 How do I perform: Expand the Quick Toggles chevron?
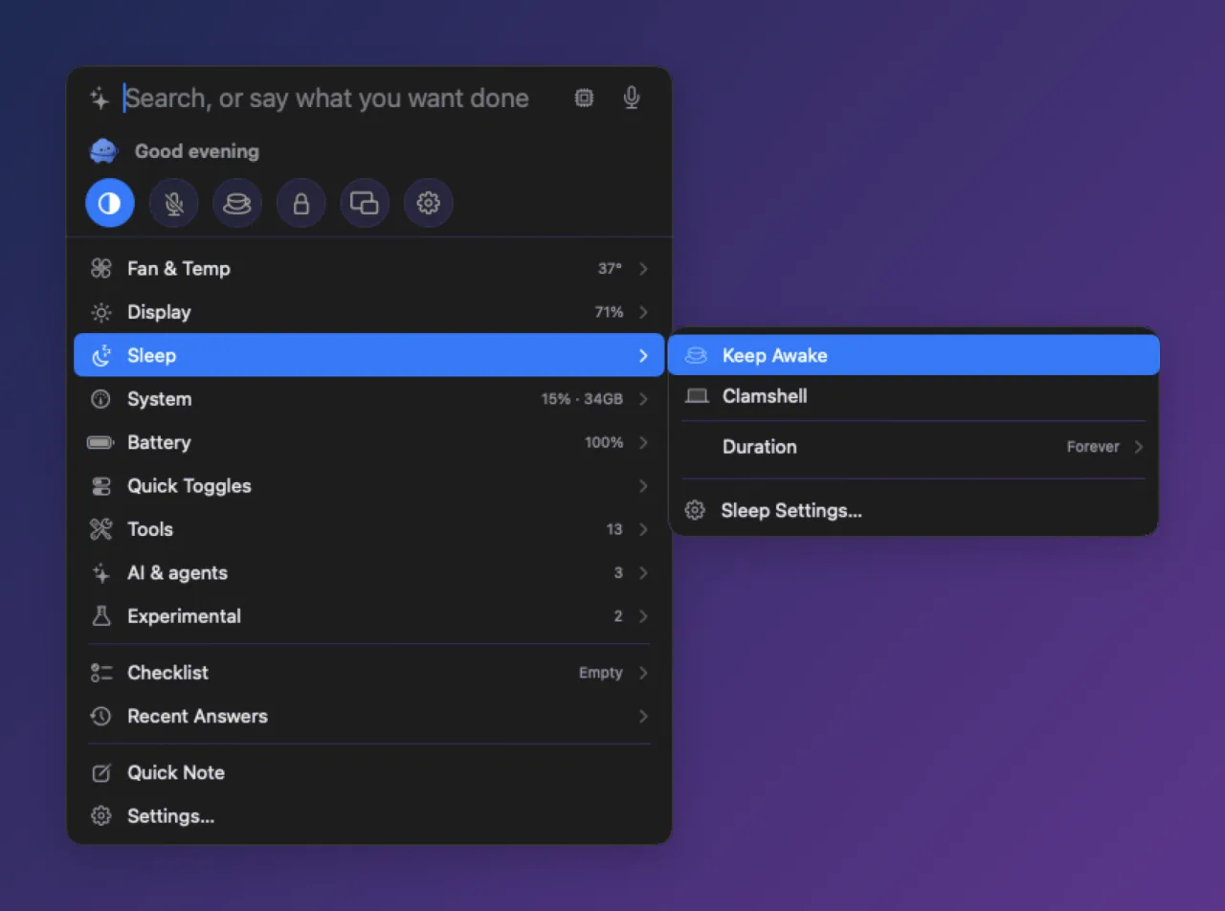click(643, 486)
